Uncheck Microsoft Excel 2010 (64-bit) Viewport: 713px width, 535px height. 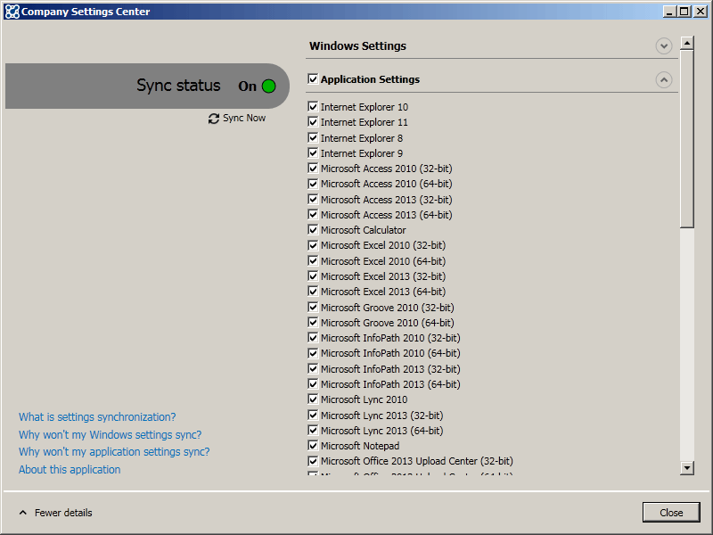click(x=313, y=260)
